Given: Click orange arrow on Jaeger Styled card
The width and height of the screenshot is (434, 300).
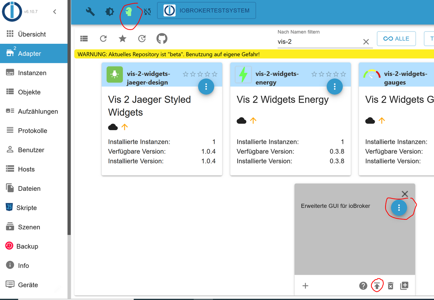Looking at the screenshot, I should 125,127.
